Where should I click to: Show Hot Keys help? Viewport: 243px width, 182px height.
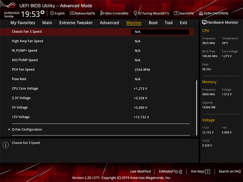[x=197, y=172]
